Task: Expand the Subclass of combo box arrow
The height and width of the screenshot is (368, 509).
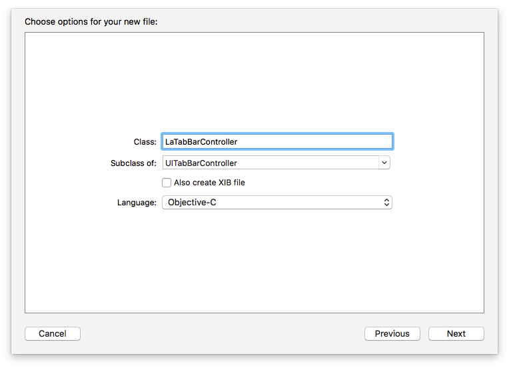Action: [x=384, y=162]
